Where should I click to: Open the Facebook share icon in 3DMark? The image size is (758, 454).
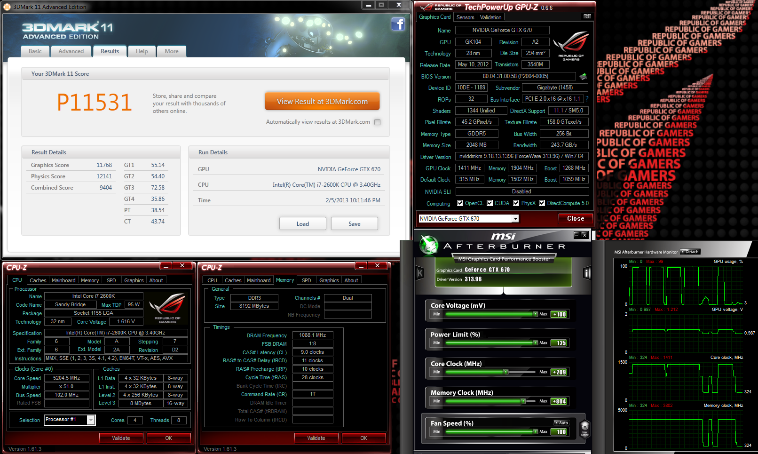(398, 24)
